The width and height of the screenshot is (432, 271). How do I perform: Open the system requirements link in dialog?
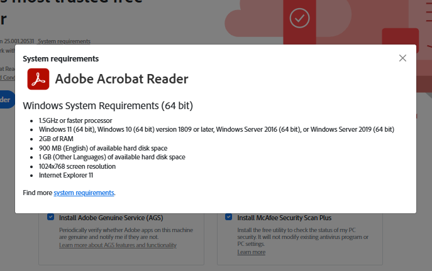coord(84,193)
